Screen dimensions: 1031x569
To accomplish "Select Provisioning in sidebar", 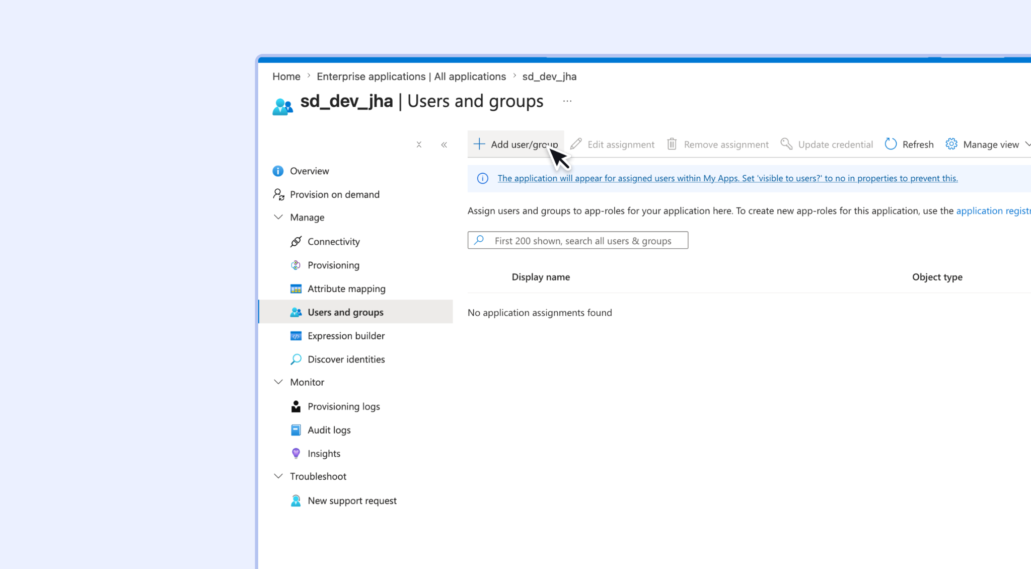I will click(x=333, y=265).
